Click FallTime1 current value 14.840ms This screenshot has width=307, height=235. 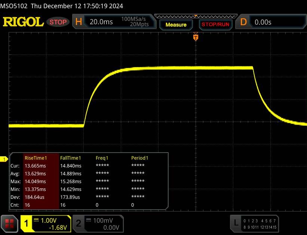click(x=71, y=166)
